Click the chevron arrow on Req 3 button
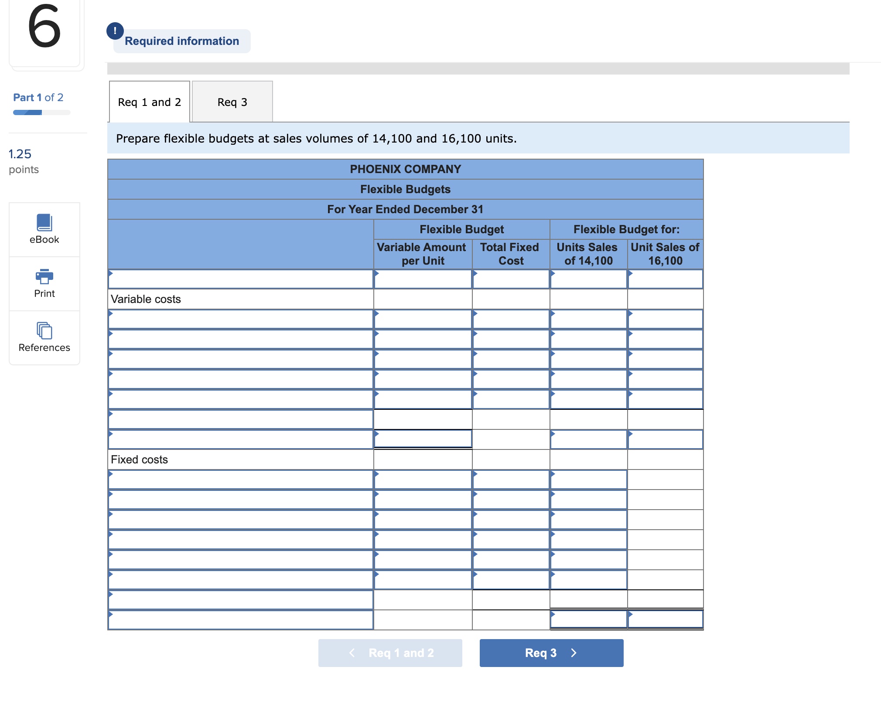The width and height of the screenshot is (881, 701). 574,653
